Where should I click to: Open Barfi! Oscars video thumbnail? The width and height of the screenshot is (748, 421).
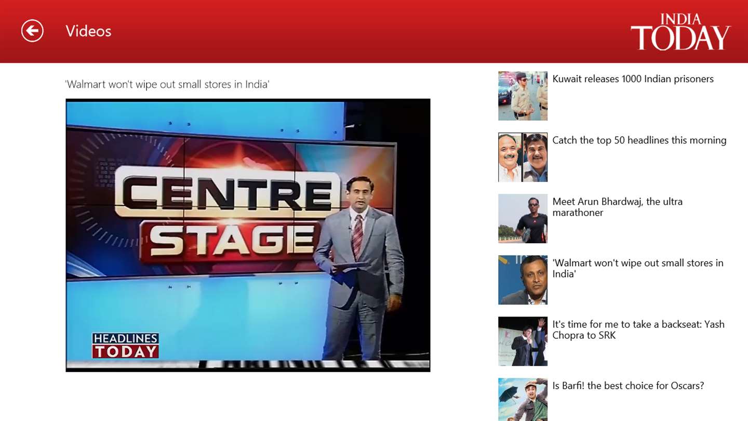click(523, 399)
